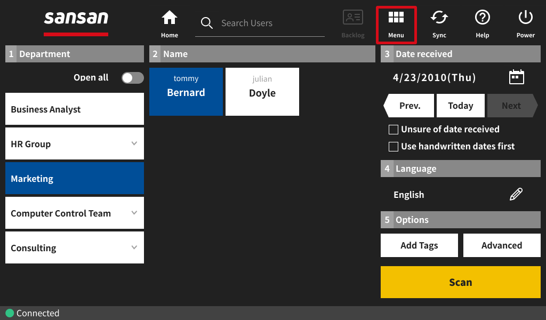This screenshot has width=546, height=320.
Task: Select user julian Doyle
Action: pyautogui.click(x=262, y=92)
